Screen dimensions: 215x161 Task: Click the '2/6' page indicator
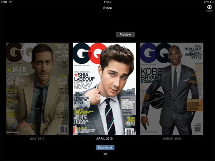click(105, 154)
